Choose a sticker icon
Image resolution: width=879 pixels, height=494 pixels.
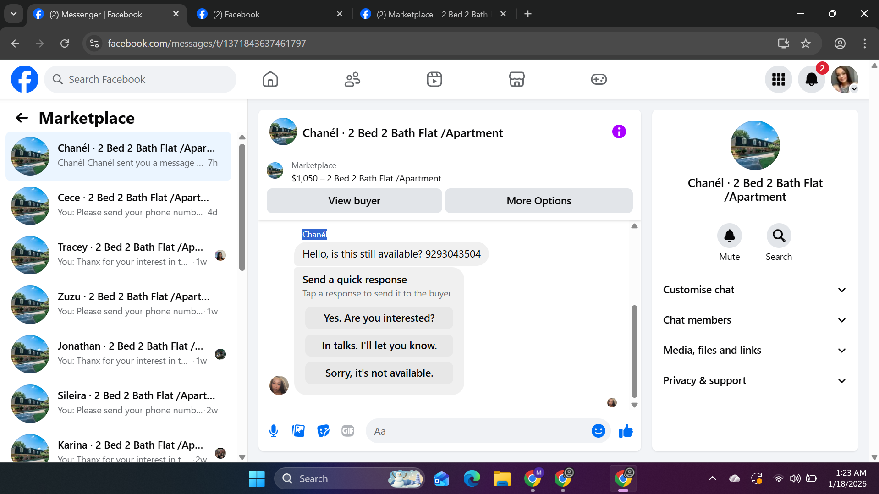point(323,431)
